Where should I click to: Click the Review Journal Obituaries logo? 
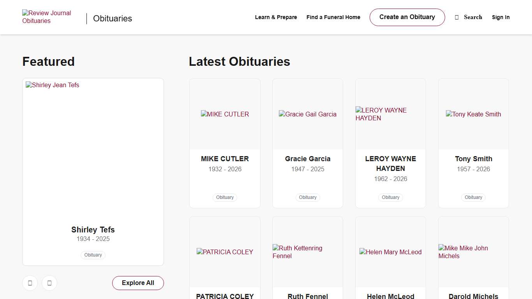point(46,17)
